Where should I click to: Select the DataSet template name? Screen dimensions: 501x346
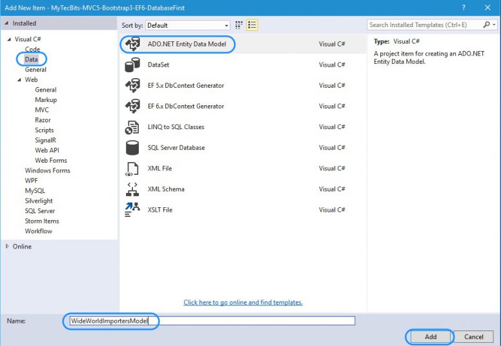click(x=158, y=65)
